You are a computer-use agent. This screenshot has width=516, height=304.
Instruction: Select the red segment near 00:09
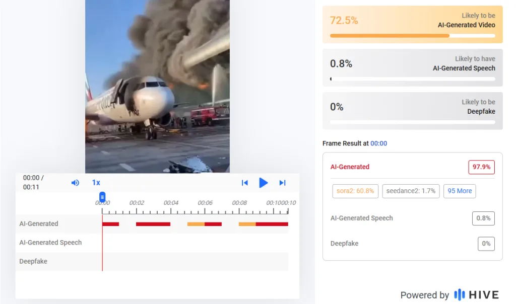(272, 224)
